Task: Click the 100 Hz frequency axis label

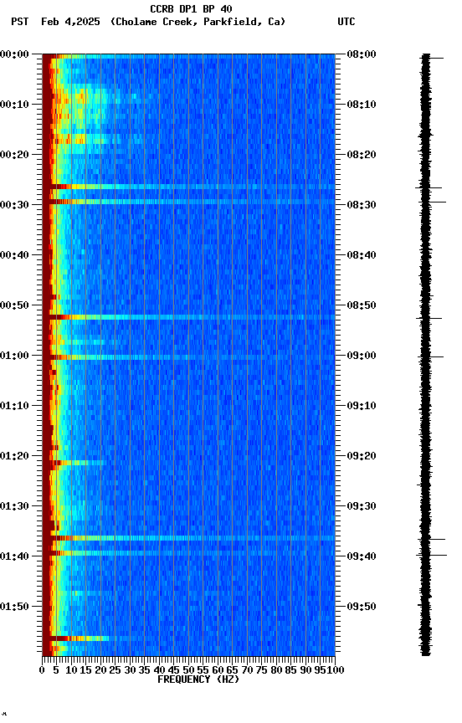Action: tap(336, 670)
